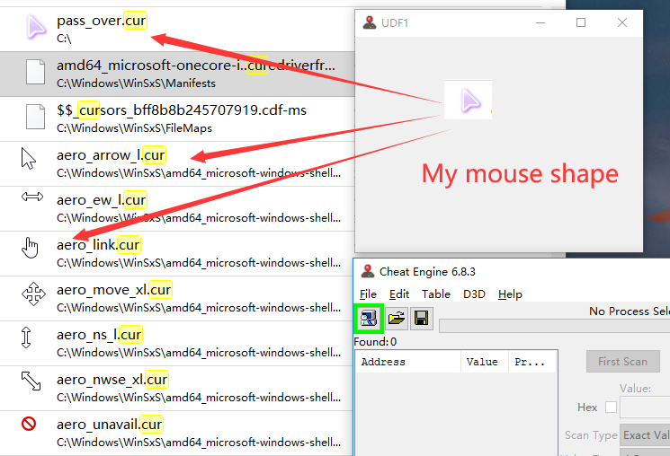Click the aero_unavail.cur red prohibited icon
This screenshot has width=670, height=456.
pyautogui.click(x=29, y=424)
